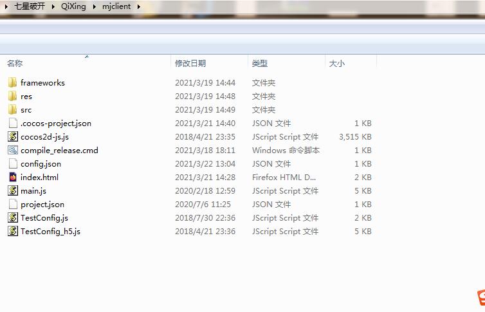Viewport: 485px width, 312px height.
Task: Click type JSON 文件 in config.json row
Action: (271, 163)
